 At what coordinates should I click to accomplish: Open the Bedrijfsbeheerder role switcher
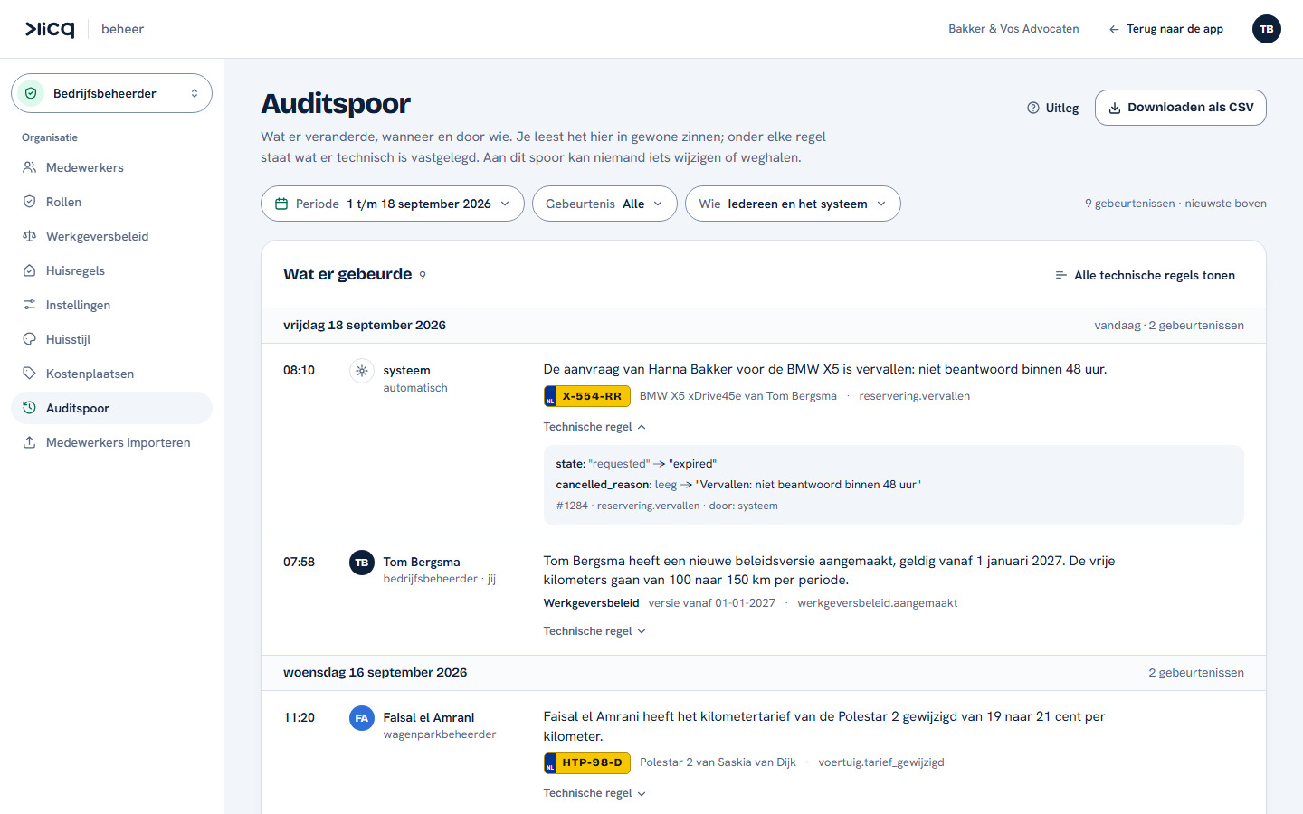click(111, 93)
